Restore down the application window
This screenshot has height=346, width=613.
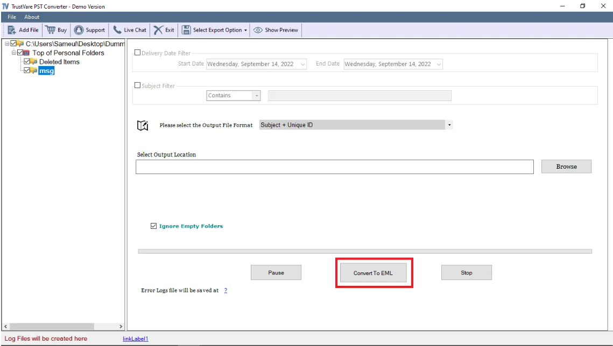pyautogui.click(x=582, y=6)
